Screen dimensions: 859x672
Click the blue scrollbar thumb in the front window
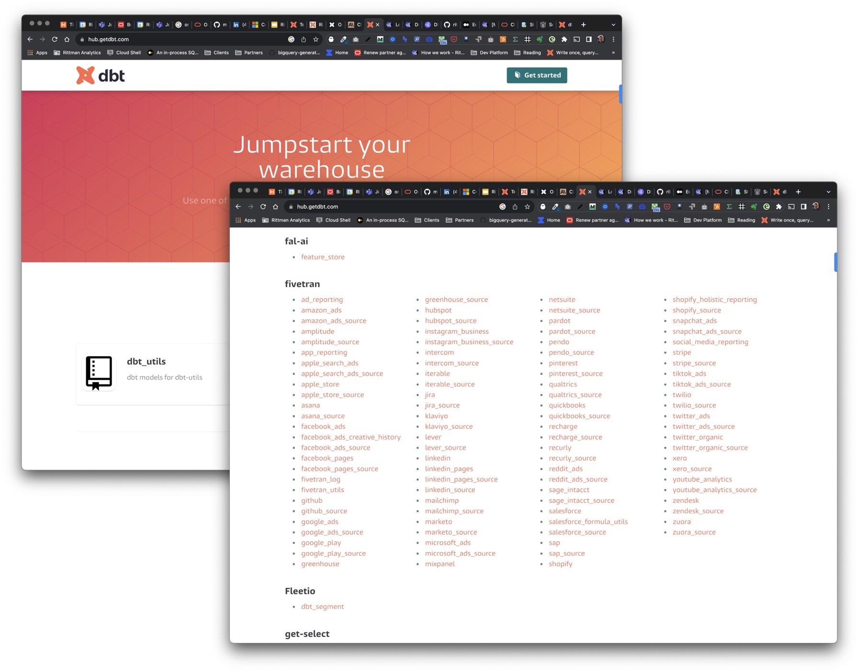coord(835,262)
